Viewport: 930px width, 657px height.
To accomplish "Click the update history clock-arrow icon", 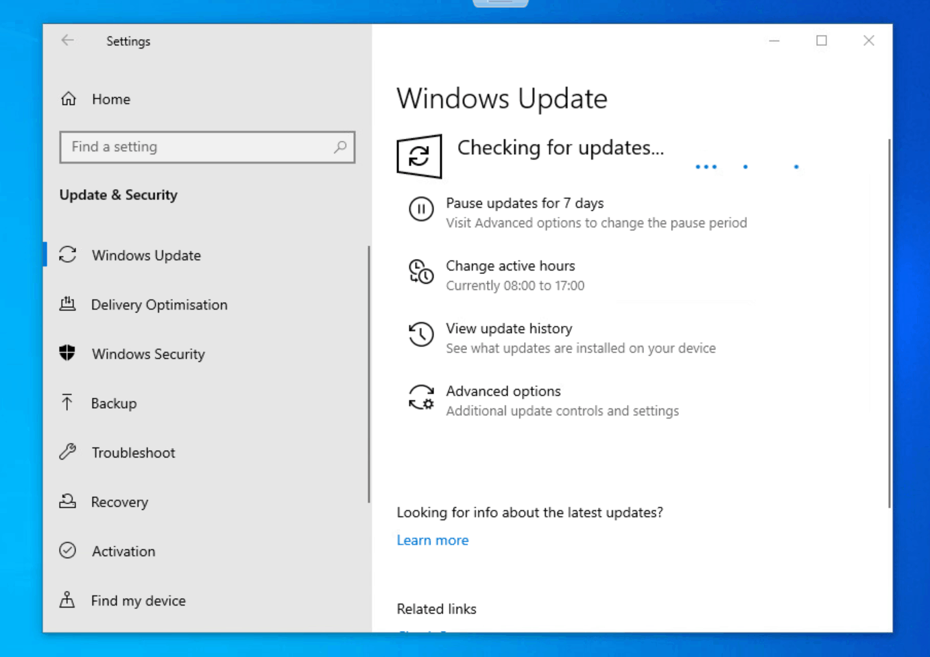I will pyautogui.click(x=421, y=334).
